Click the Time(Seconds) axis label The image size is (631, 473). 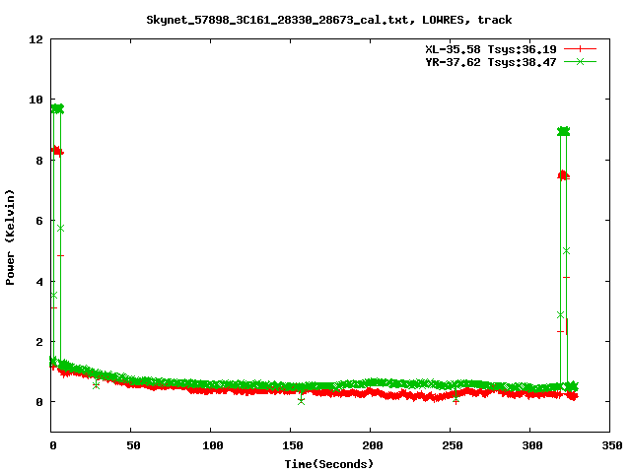point(328,464)
